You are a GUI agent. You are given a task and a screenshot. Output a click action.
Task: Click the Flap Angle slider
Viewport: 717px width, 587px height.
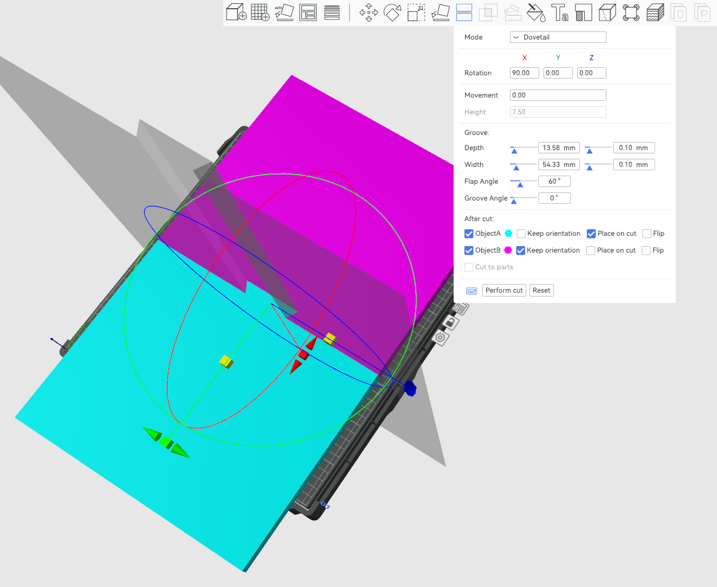click(523, 182)
